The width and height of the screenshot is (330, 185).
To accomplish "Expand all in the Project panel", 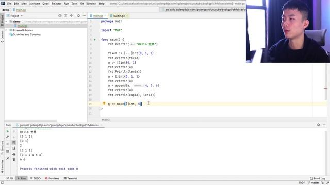I will click(x=65, y=16).
